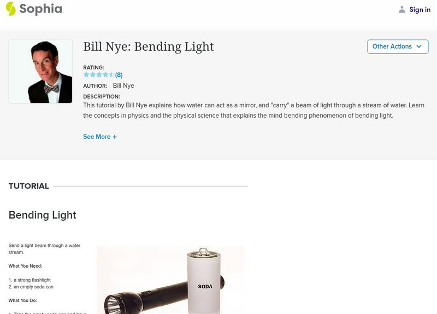Open the (8) ratings count link
Image resolution: width=437 pixels, height=314 pixels.
click(119, 75)
